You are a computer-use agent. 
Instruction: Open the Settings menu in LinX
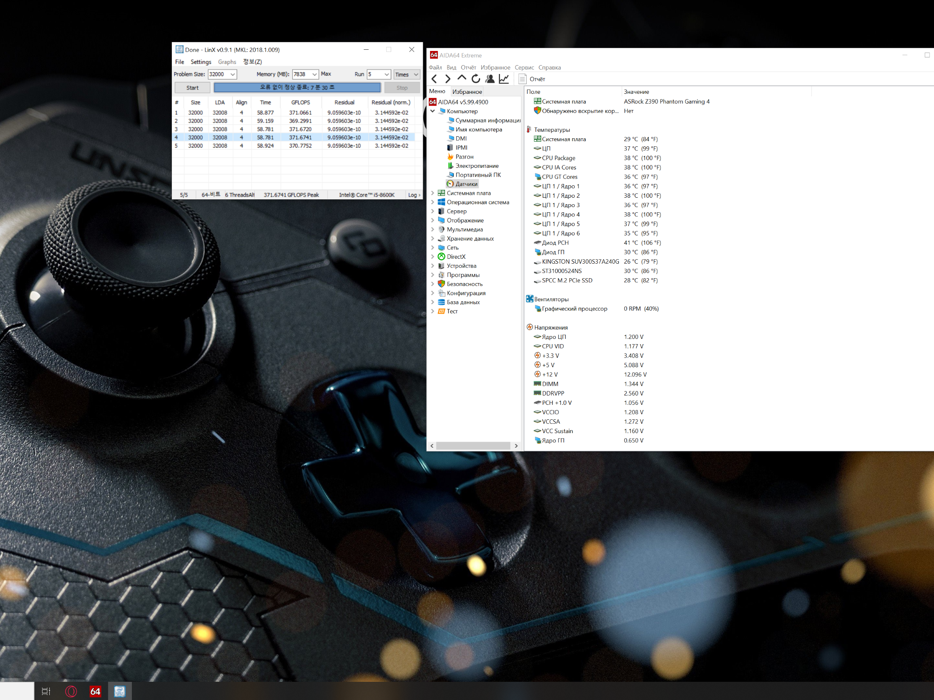click(201, 62)
